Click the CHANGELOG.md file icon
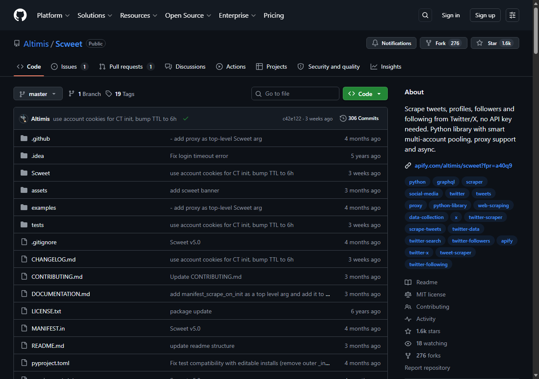 (24, 259)
